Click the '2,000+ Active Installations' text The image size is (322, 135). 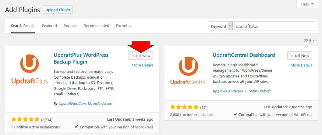pyautogui.click(x=192, y=115)
